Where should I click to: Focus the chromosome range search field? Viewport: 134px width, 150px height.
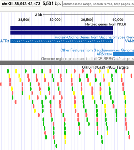click(x=98, y=4)
